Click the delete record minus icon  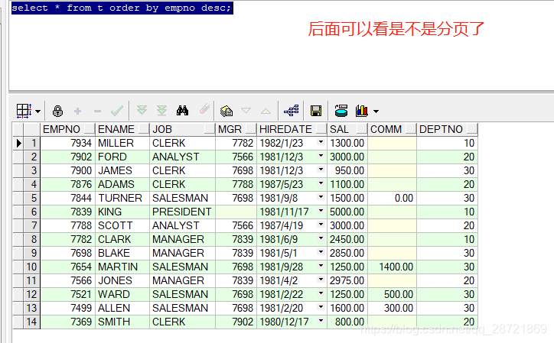tap(97, 112)
